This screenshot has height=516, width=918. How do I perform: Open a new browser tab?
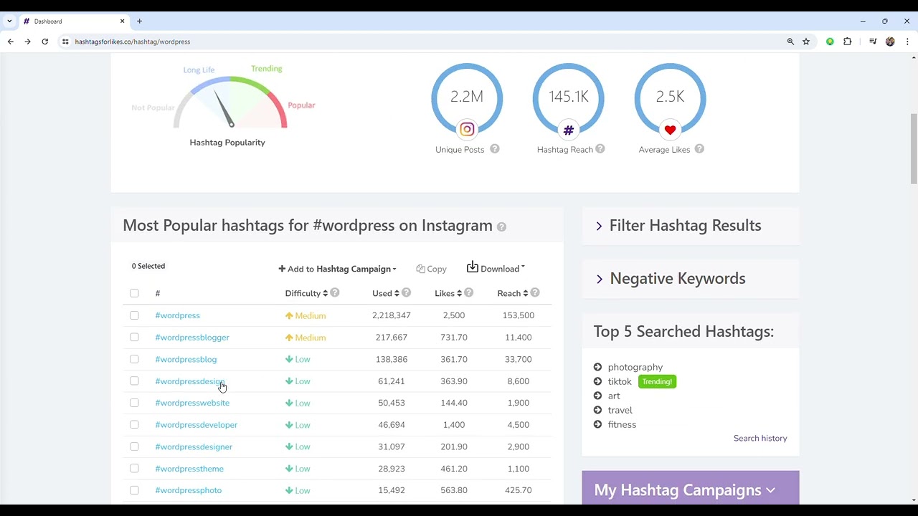pos(139,21)
